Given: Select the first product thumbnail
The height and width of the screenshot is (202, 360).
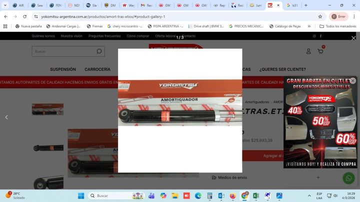Looking at the screenshot, I should (47, 109).
